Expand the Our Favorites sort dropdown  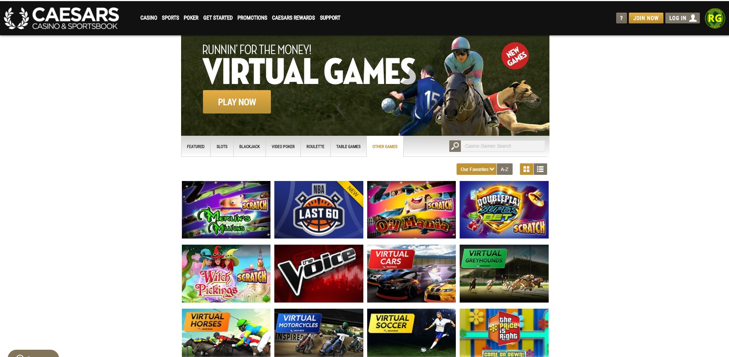pos(477,169)
